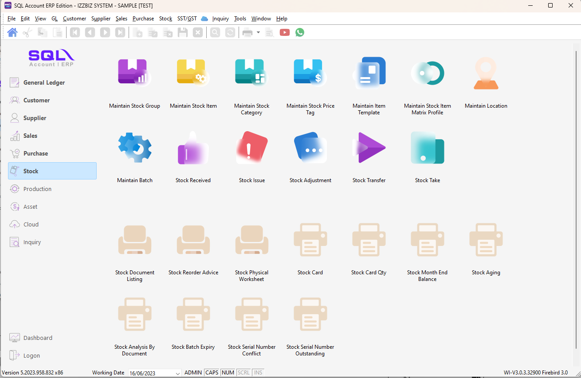Select Supplier in sidebar
This screenshot has height=378, width=581.
(52, 118)
